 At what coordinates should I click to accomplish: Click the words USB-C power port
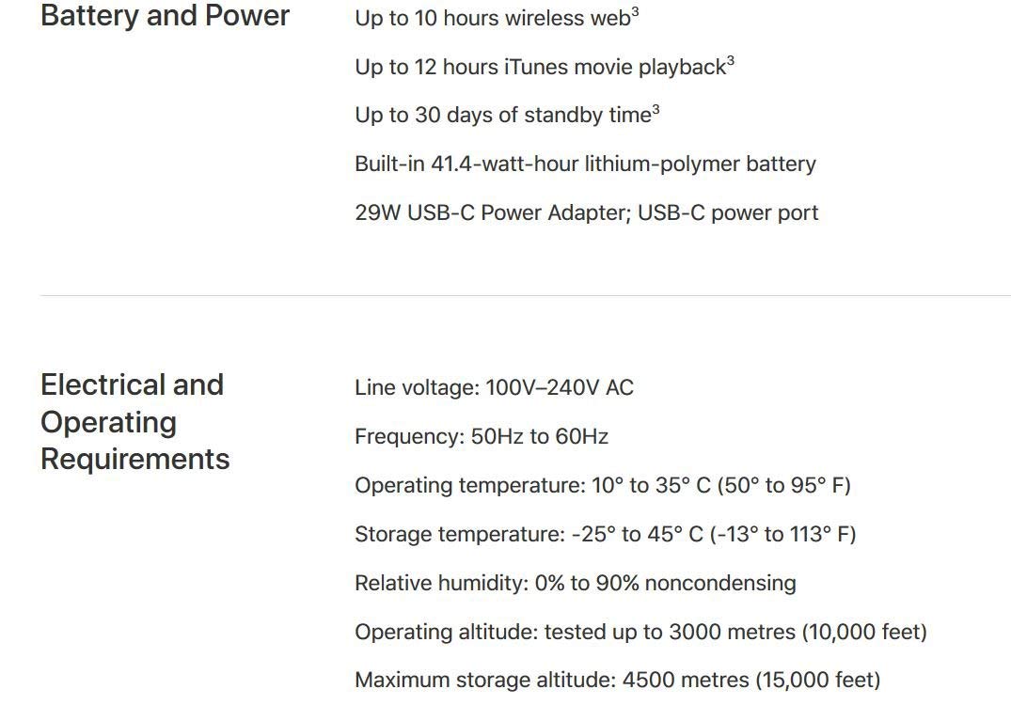pos(728,213)
